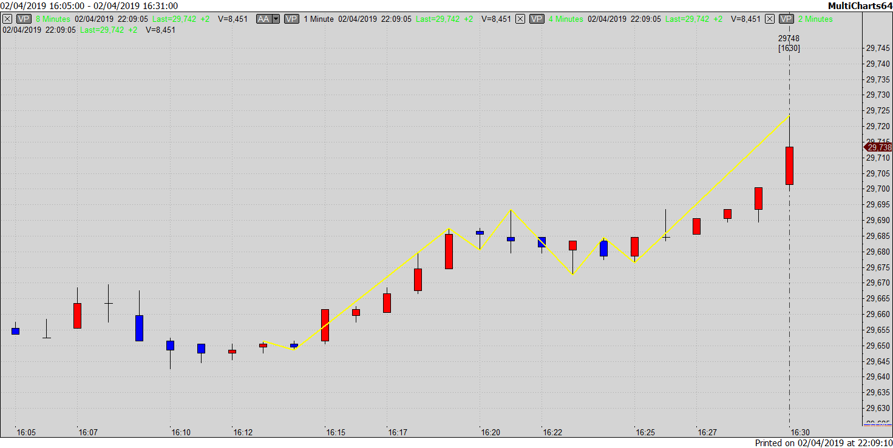The width and height of the screenshot is (893, 448).
Task: Select the green 2 Minutes series label
Action: click(x=815, y=19)
